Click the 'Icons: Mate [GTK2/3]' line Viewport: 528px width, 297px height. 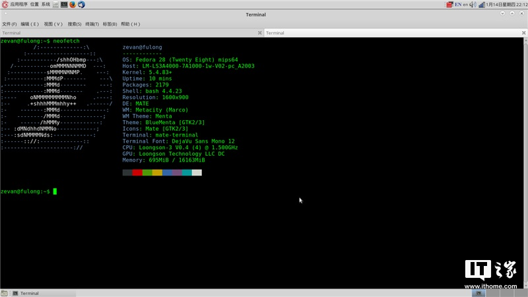pyautogui.click(x=155, y=129)
